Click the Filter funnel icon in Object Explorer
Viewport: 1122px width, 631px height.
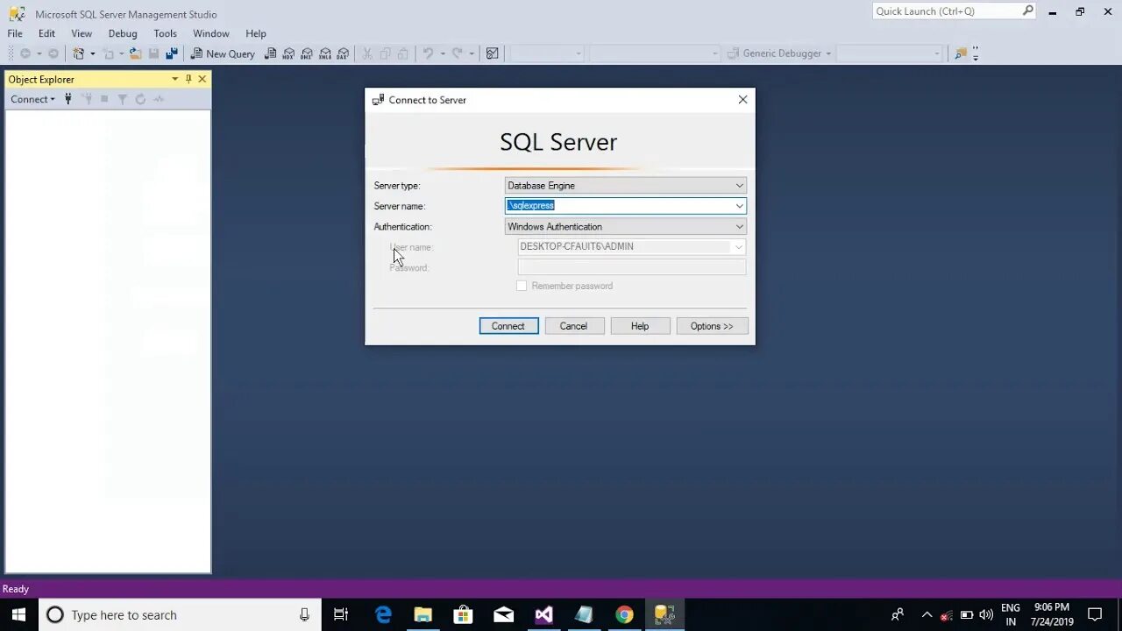[123, 99]
